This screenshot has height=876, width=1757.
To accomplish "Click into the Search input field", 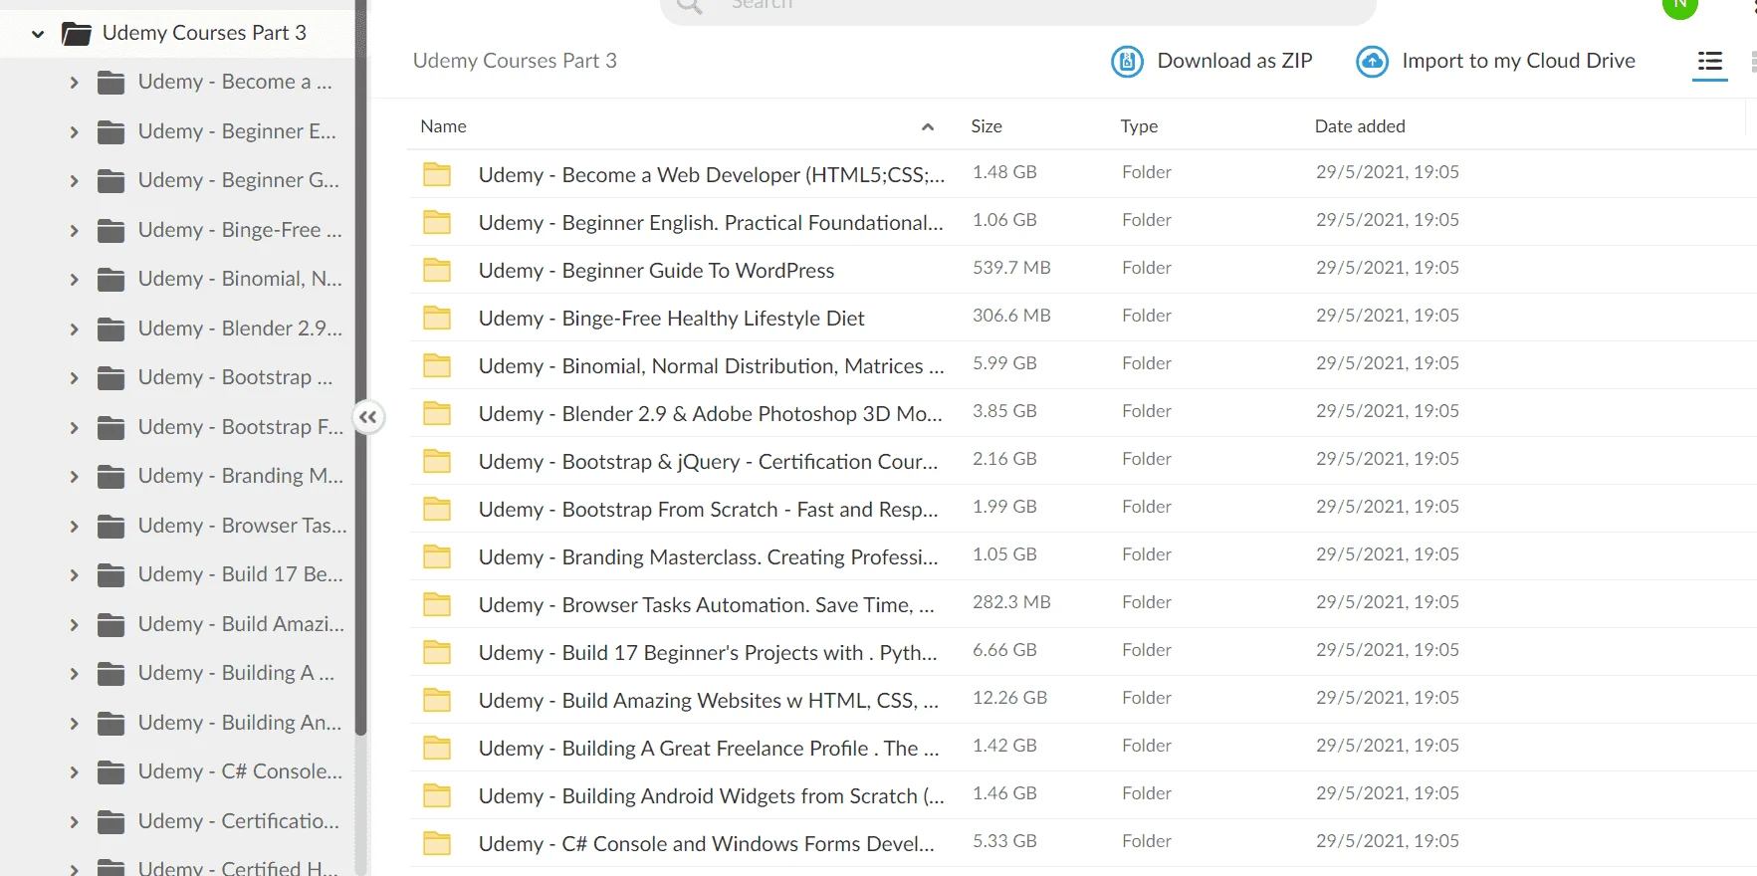I will [1018, 8].
